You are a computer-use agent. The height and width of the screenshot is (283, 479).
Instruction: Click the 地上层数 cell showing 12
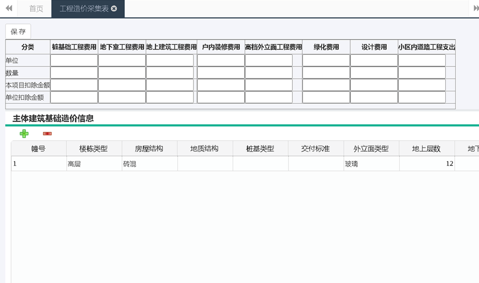point(427,164)
